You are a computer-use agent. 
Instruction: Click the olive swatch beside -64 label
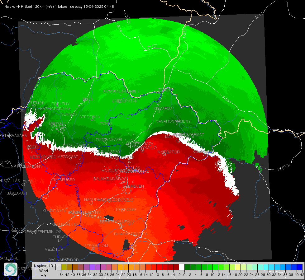(64, 267)
